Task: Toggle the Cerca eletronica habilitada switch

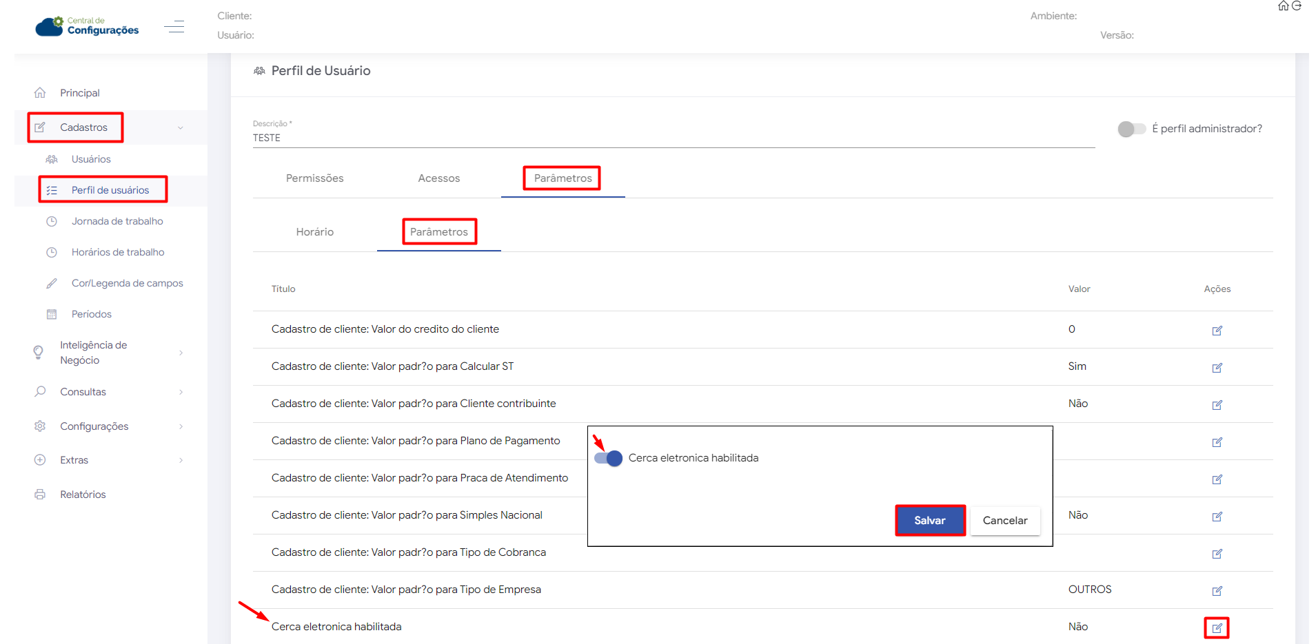Action: point(608,459)
